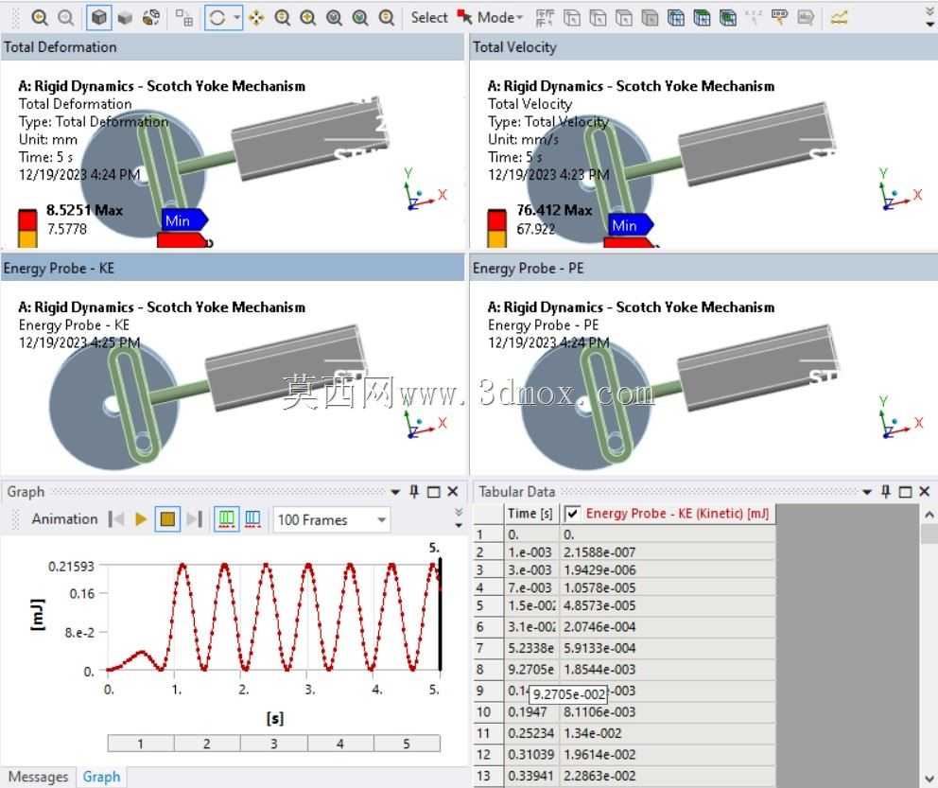Jump to the animation's first frame

[116, 518]
